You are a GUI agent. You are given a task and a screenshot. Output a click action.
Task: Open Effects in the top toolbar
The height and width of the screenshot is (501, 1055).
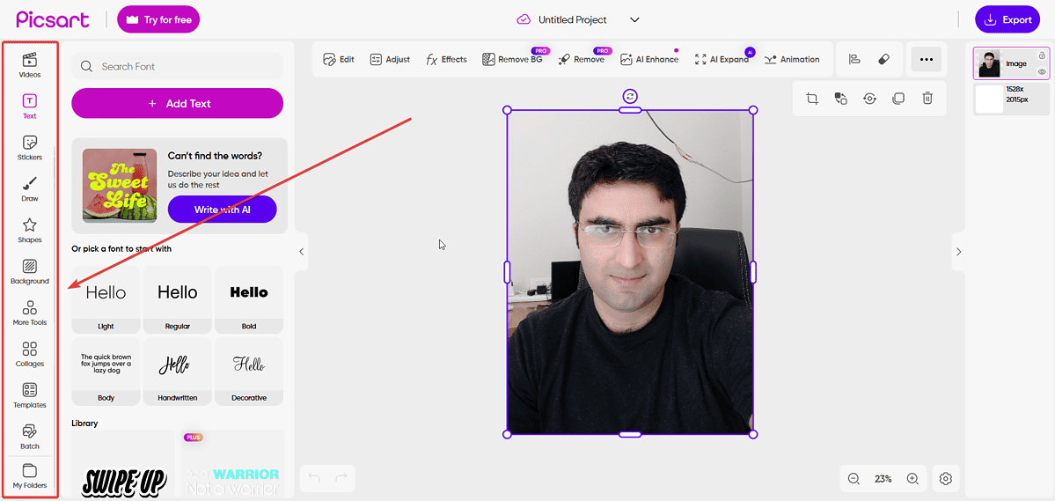(446, 59)
